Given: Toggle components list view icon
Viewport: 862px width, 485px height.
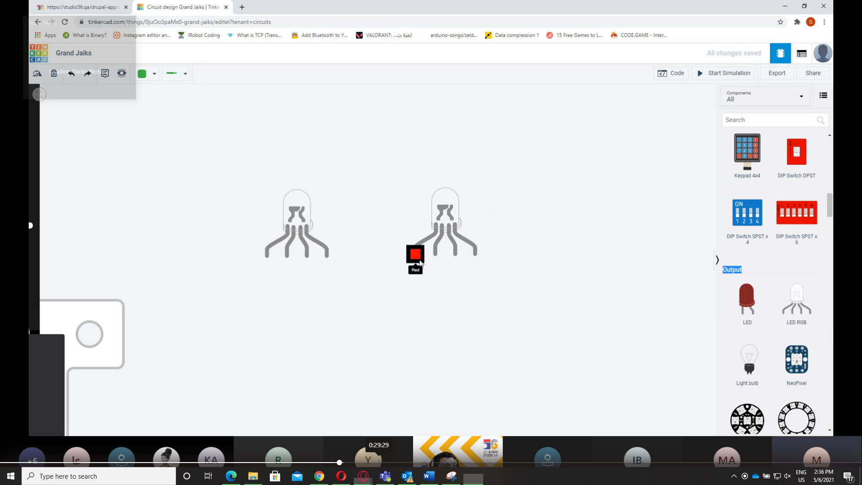Looking at the screenshot, I should click(x=823, y=95).
